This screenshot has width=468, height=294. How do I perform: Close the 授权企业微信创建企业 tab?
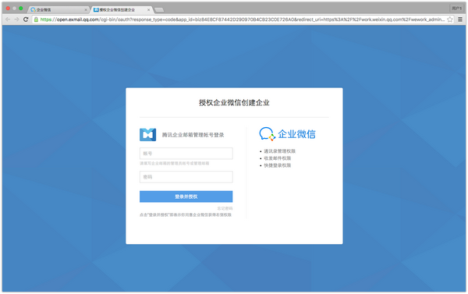(x=148, y=10)
